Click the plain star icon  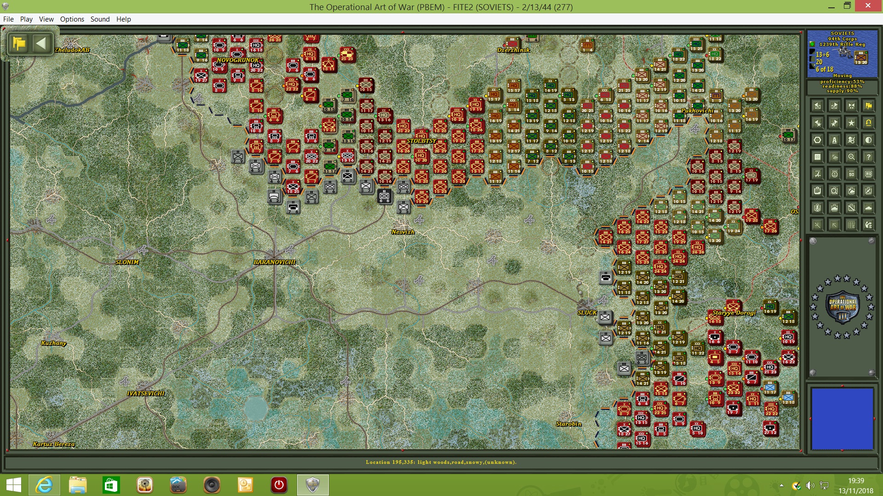[x=851, y=123]
